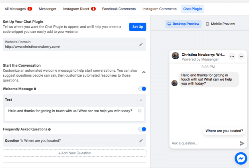Image resolution: width=249 pixels, height=168 pixels.
Task: Click the blue Set Up button
Action: coord(138,27)
